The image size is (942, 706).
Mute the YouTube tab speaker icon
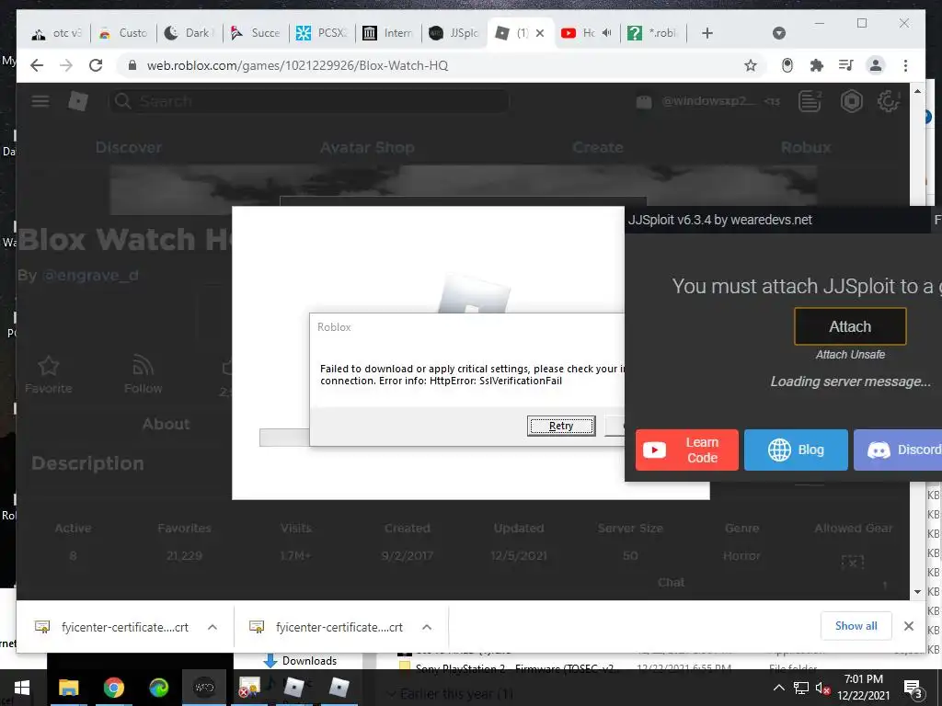(x=607, y=33)
